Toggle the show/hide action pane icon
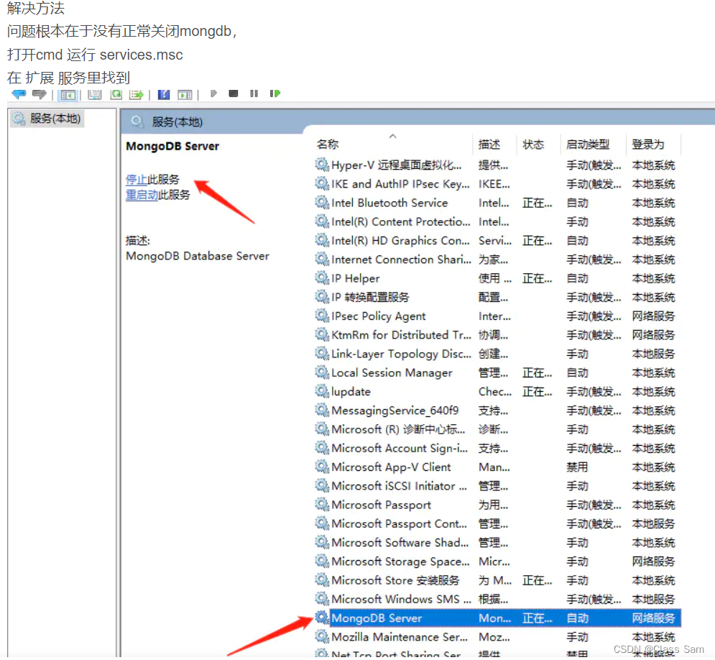This screenshot has width=715, height=660. 185,95
